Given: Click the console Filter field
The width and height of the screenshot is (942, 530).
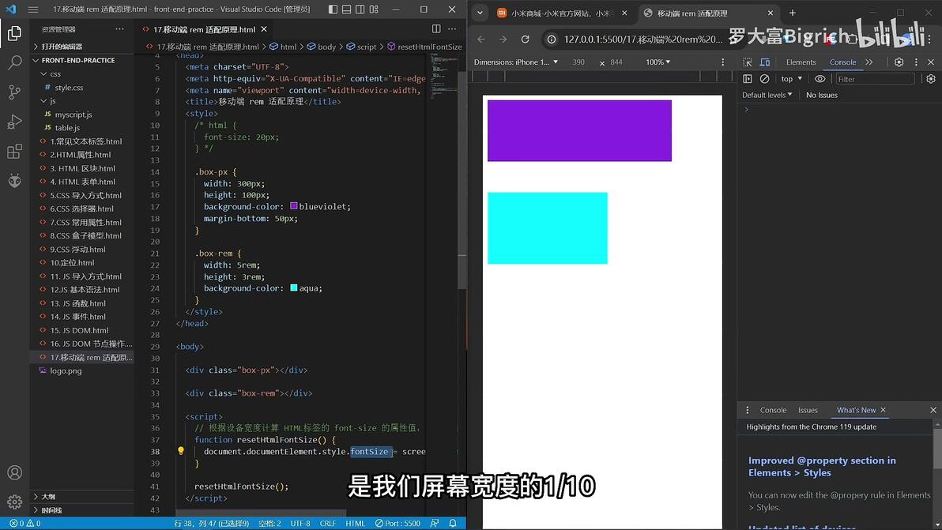Looking at the screenshot, I should [876, 79].
